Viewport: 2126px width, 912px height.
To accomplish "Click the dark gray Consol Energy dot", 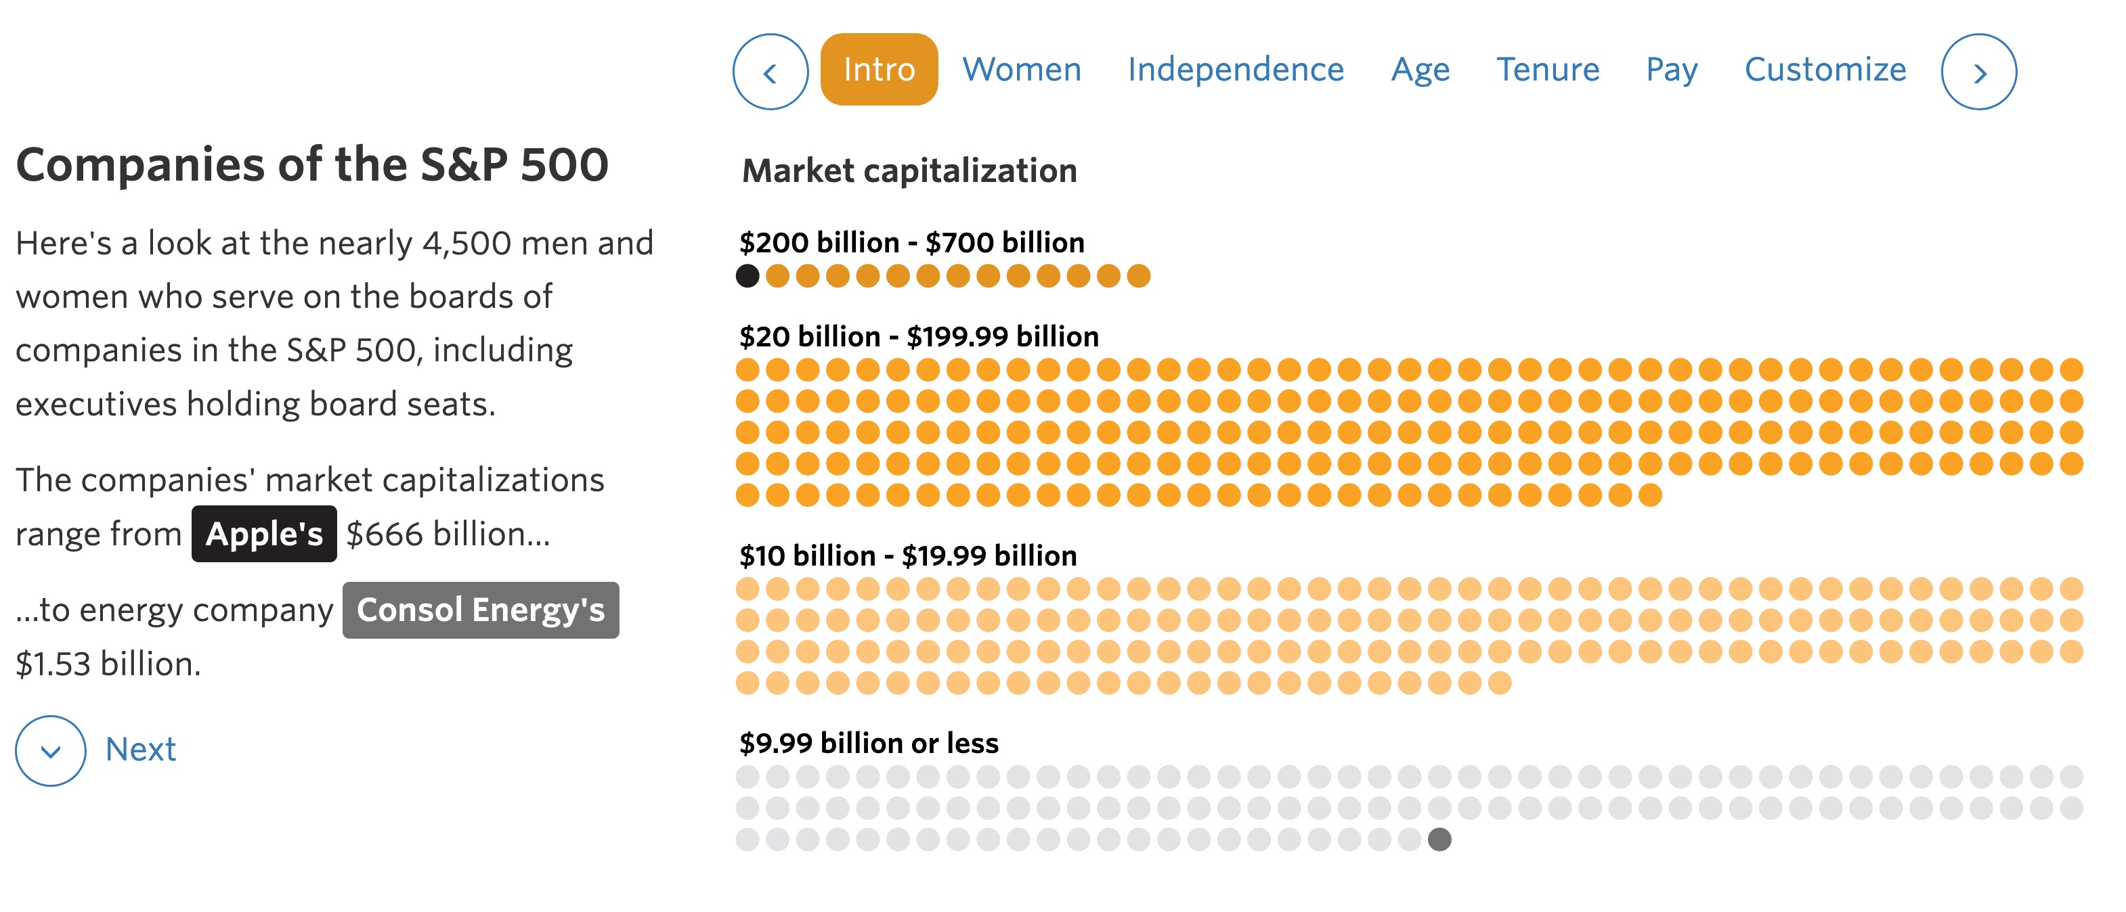I will point(1439,840).
